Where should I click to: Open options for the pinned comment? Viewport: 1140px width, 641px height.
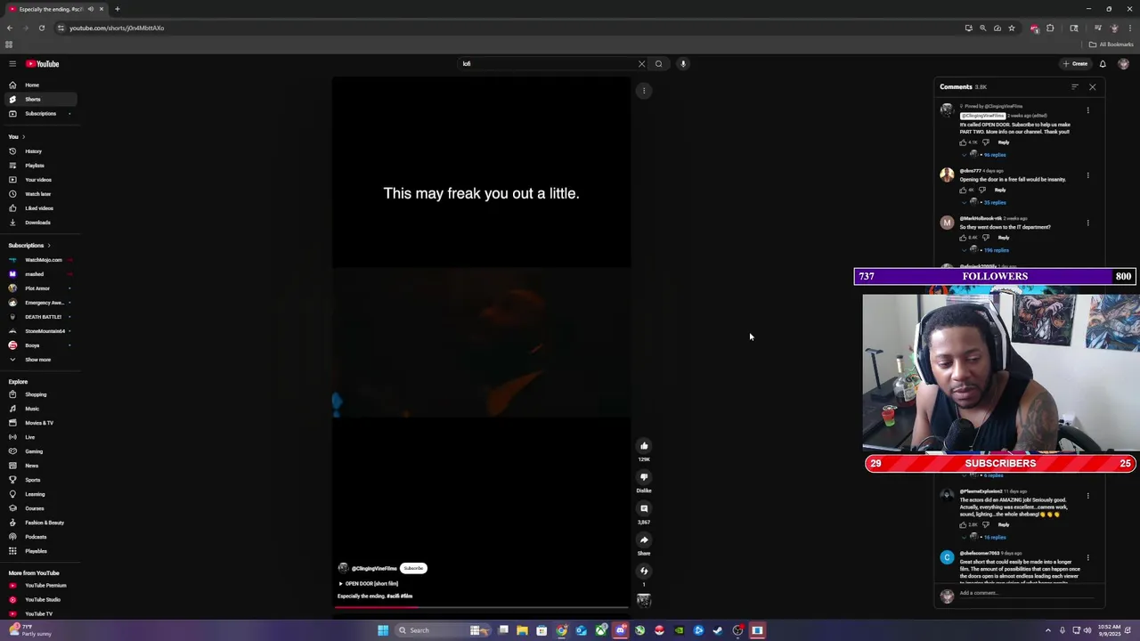1087,110
